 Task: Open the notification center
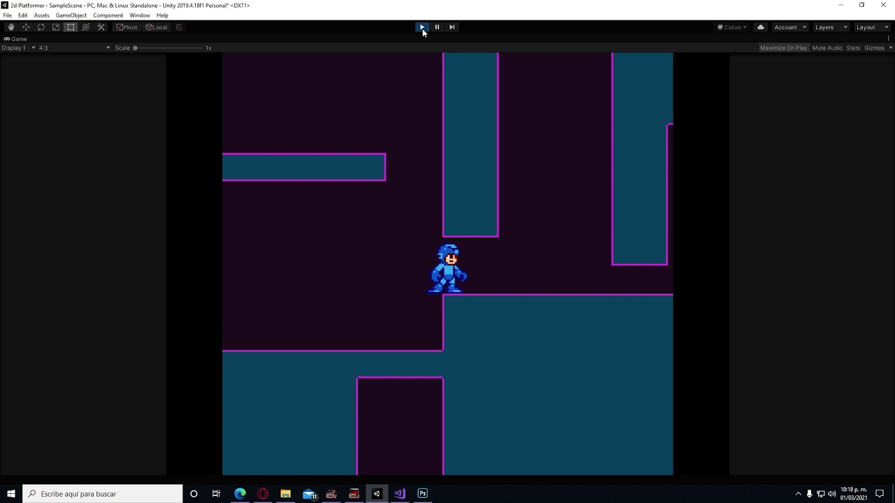point(880,494)
